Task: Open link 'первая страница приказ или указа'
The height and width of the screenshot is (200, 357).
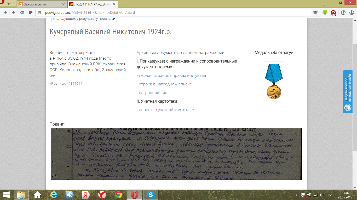Action: [171, 76]
